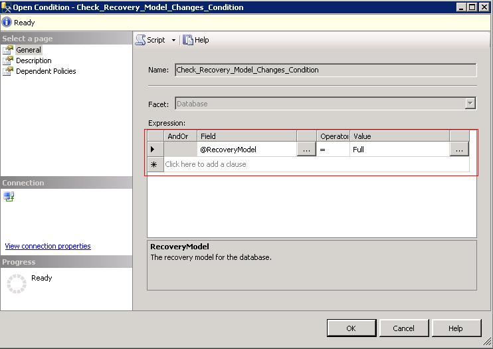This screenshot has height=349, width=493.
Task: Open the Description page
Action: (x=33, y=60)
